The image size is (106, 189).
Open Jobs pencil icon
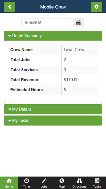tap(44, 181)
